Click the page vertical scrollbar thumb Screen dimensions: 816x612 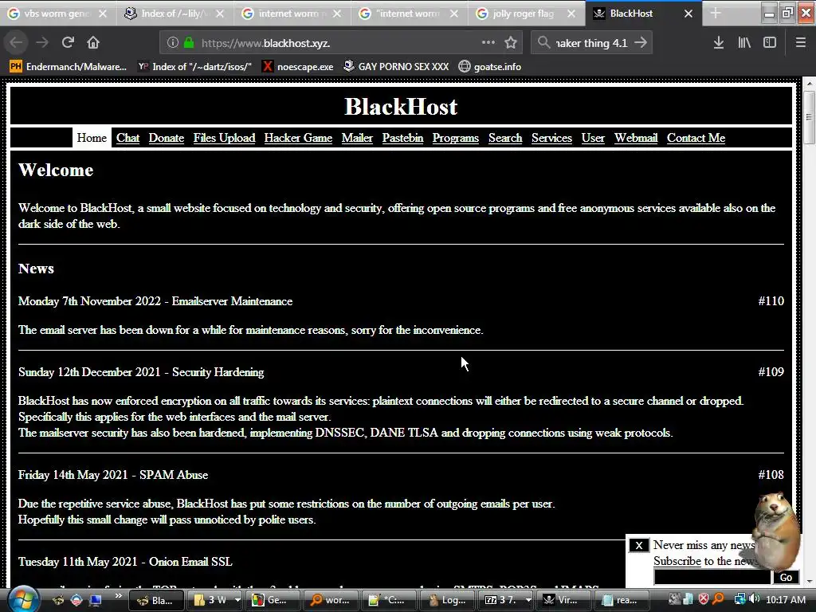(x=809, y=117)
